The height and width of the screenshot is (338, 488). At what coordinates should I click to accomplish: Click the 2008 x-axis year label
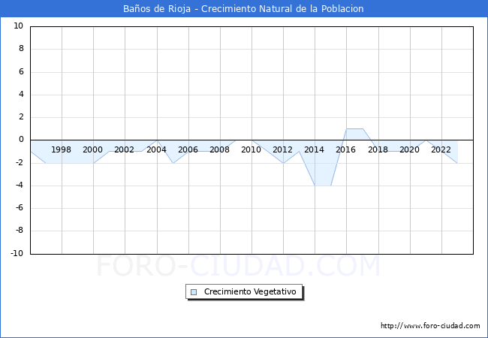pos(219,149)
